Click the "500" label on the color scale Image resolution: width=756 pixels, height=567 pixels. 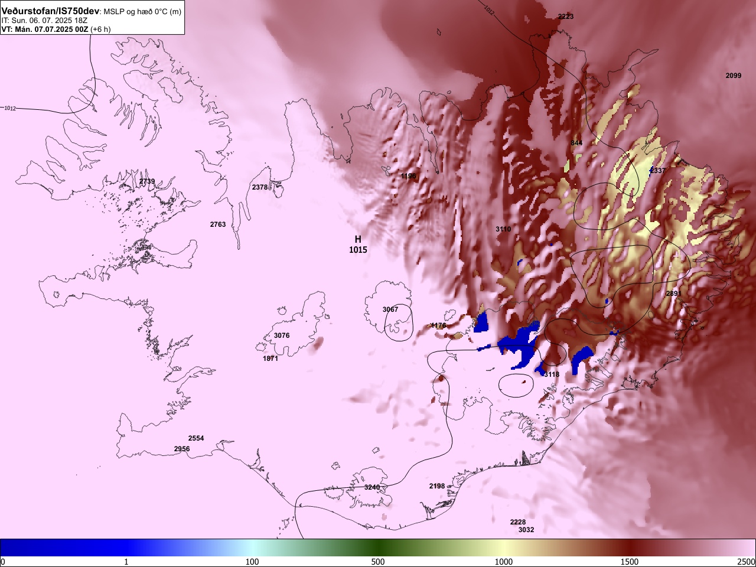(x=378, y=562)
